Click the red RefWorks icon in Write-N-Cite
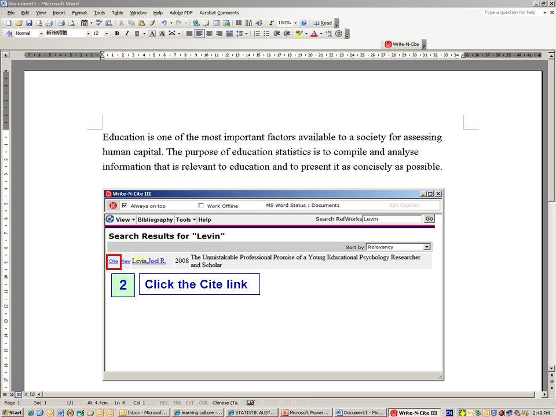The image size is (556, 417). 113,206
